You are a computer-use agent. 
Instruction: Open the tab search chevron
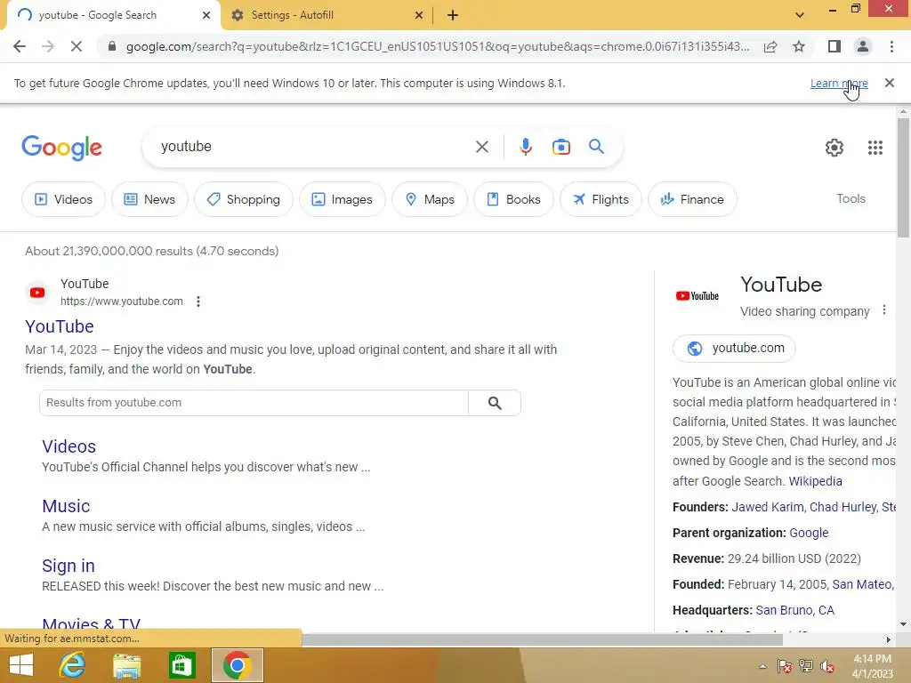tap(800, 15)
